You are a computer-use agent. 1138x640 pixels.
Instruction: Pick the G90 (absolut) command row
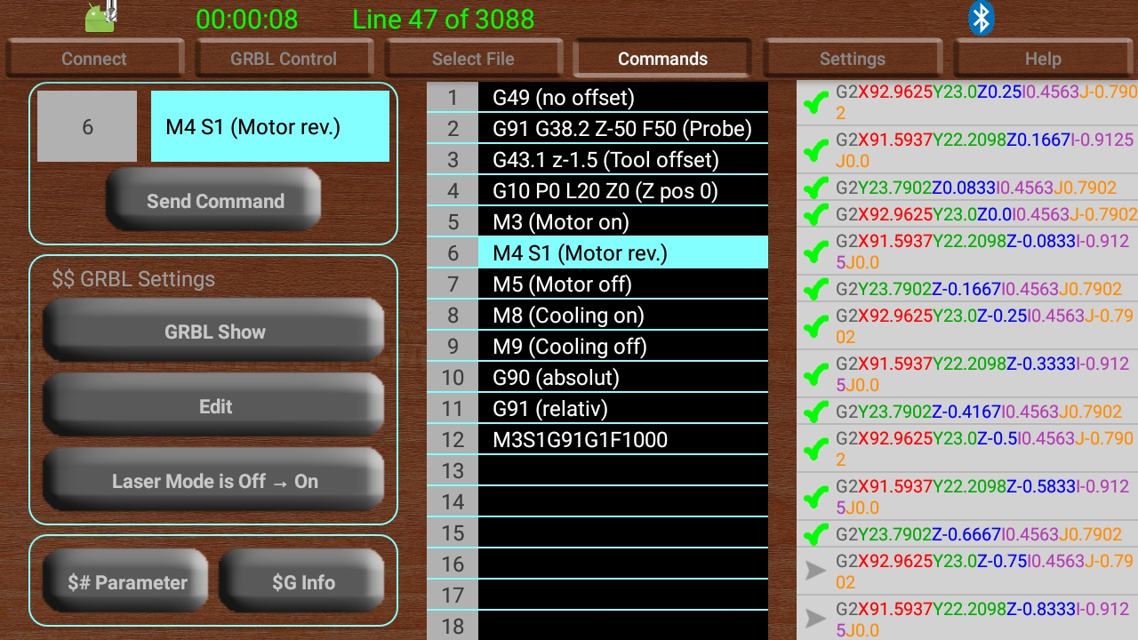point(597,378)
